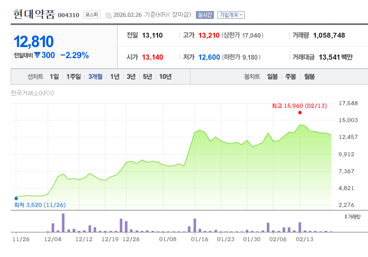Select the 월봉 candlestick chart

coord(309,77)
